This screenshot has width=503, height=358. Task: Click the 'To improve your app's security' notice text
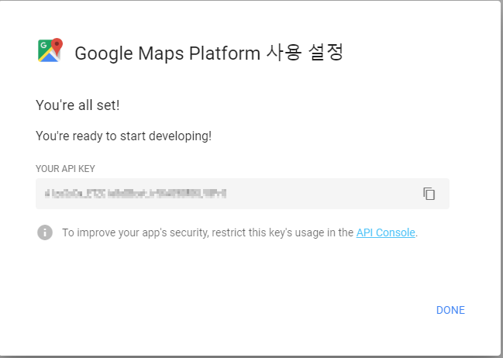pyautogui.click(x=239, y=232)
